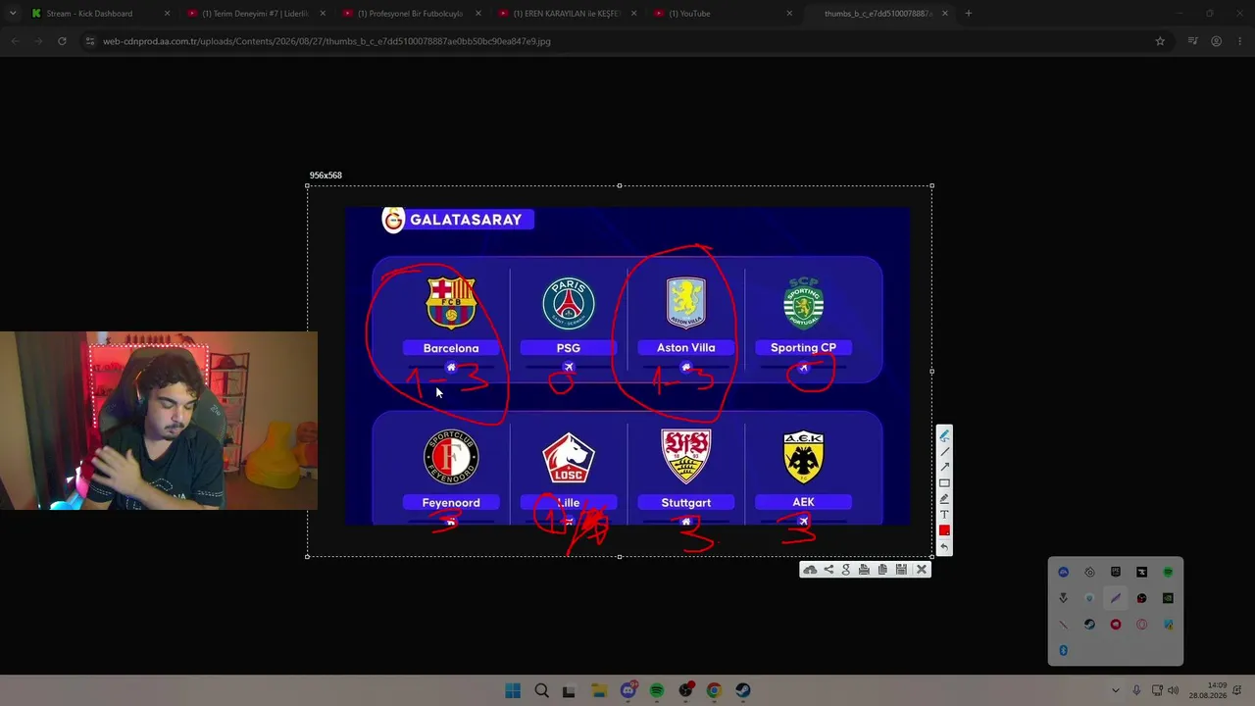
Task: Open Bluetooth devices tray icon
Action: click(x=1063, y=650)
